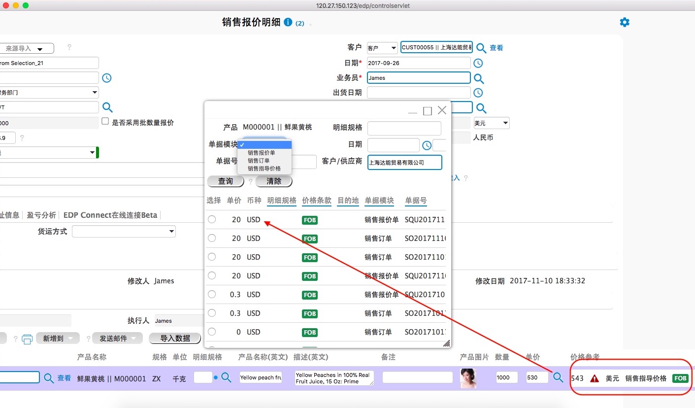
Task: Click the magnifier beside 业务员 James field
Action: pos(479,78)
